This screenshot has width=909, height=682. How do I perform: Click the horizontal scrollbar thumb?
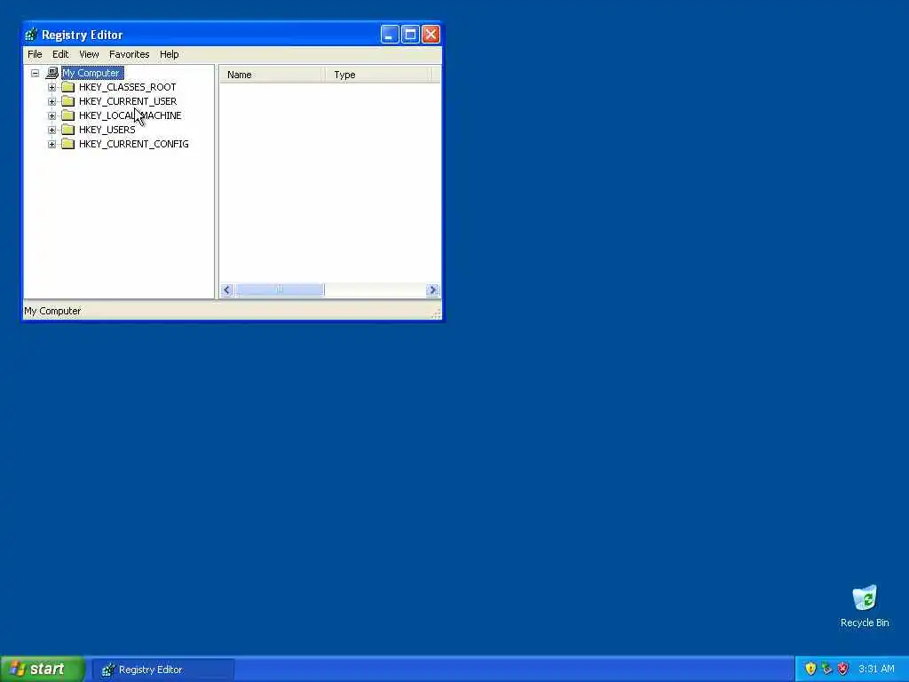tap(280, 290)
